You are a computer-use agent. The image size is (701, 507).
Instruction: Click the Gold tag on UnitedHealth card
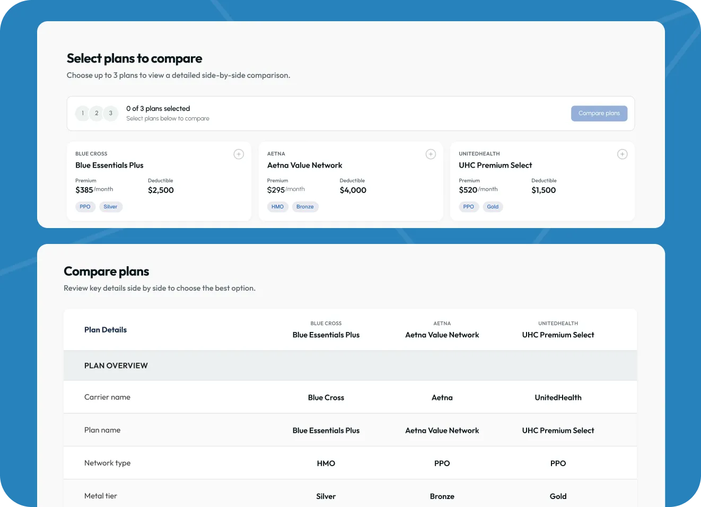(x=493, y=207)
